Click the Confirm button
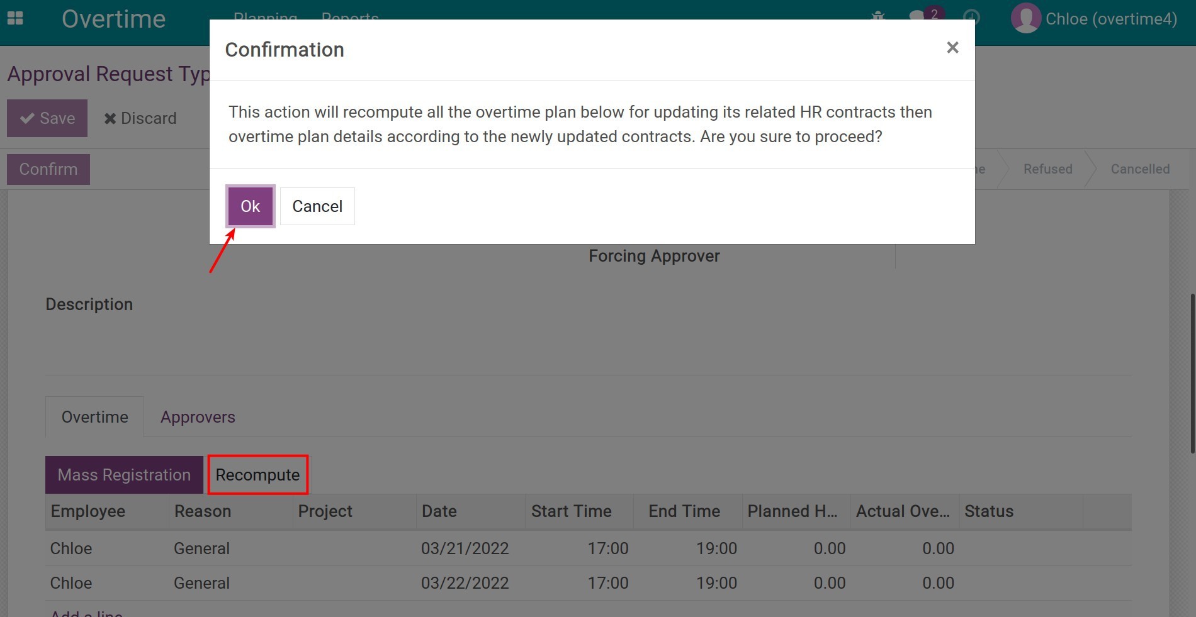The image size is (1196, 617). tap(48, 169)
